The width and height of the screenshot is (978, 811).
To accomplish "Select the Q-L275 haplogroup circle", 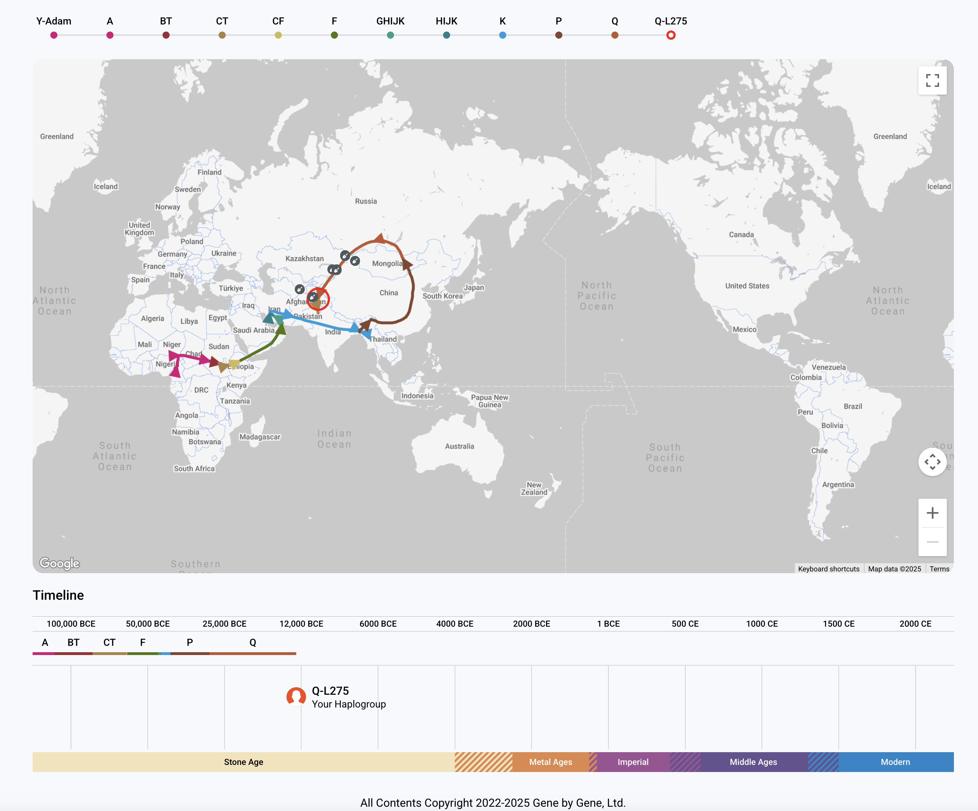I will click(671, 35).
